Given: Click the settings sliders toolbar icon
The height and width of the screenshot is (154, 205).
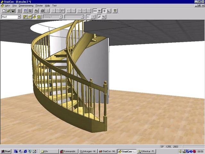Looking at the screenshot, I should point(30,11).
